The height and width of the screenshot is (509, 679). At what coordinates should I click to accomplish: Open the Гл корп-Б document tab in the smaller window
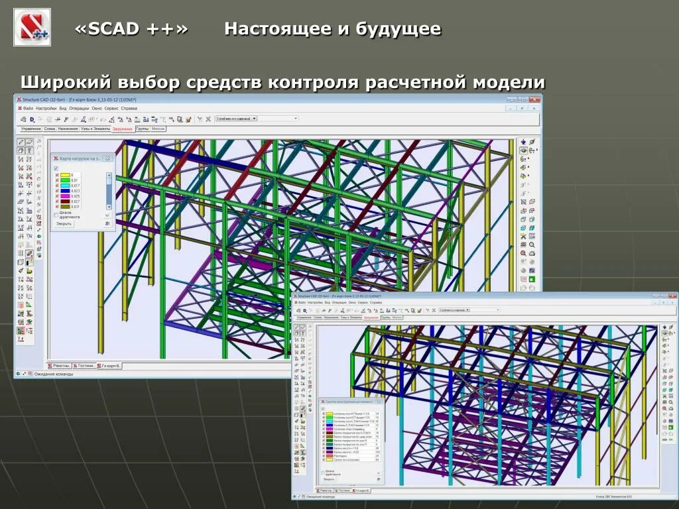[x=361, y=491]
